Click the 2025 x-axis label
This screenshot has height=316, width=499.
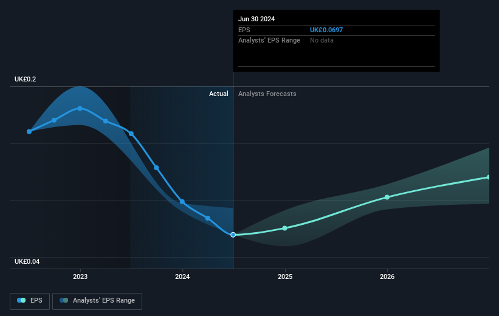pyautogui.click(x=285, y=276)
